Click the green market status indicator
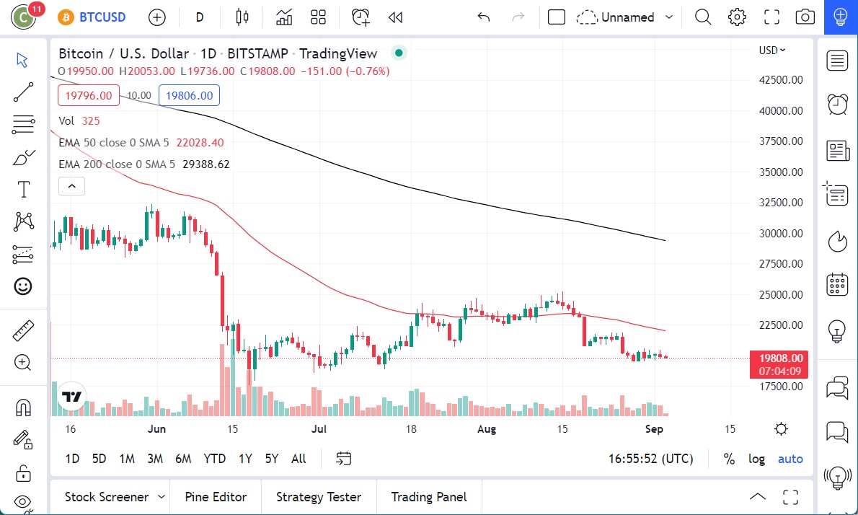Viewport: 858px width, 515px height. click(398, 53)
